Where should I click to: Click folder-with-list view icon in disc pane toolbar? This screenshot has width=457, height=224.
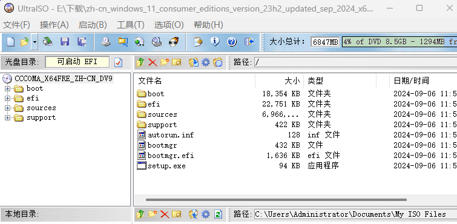(x=218, y=62)
